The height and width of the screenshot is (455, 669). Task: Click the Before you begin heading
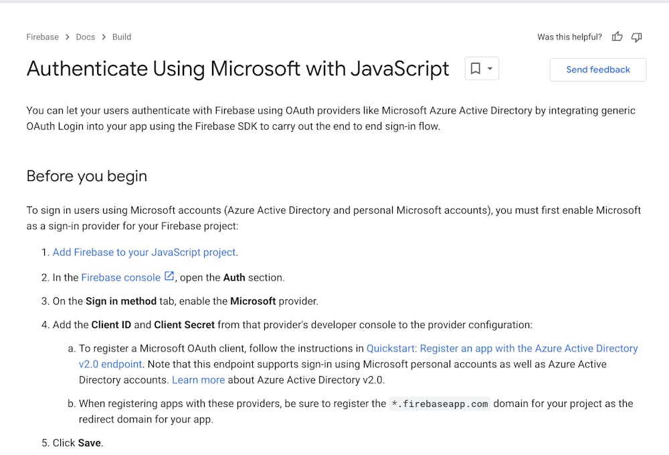pyautogui.click(x=86, y=176)
